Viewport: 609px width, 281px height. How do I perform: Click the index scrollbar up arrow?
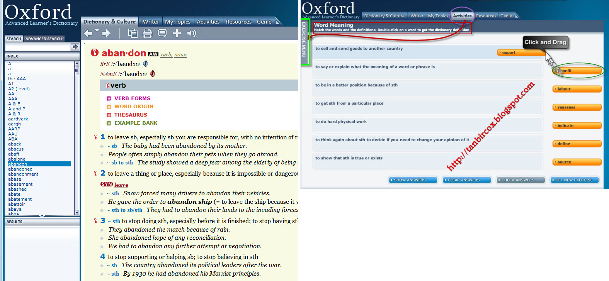(77, 63)
